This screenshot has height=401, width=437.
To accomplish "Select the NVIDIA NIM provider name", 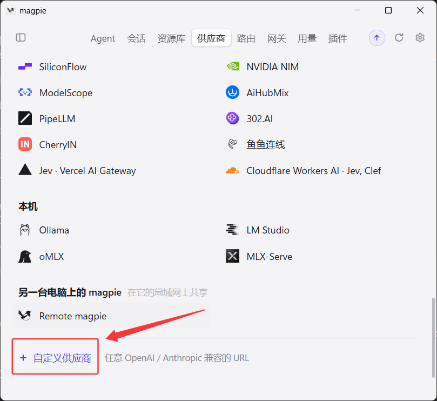I will coord(273,67).
